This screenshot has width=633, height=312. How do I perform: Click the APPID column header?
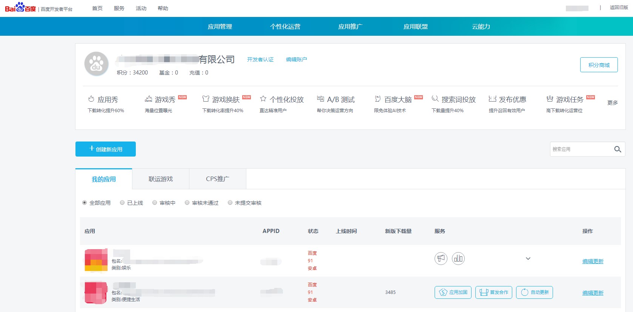coord(271,231)
